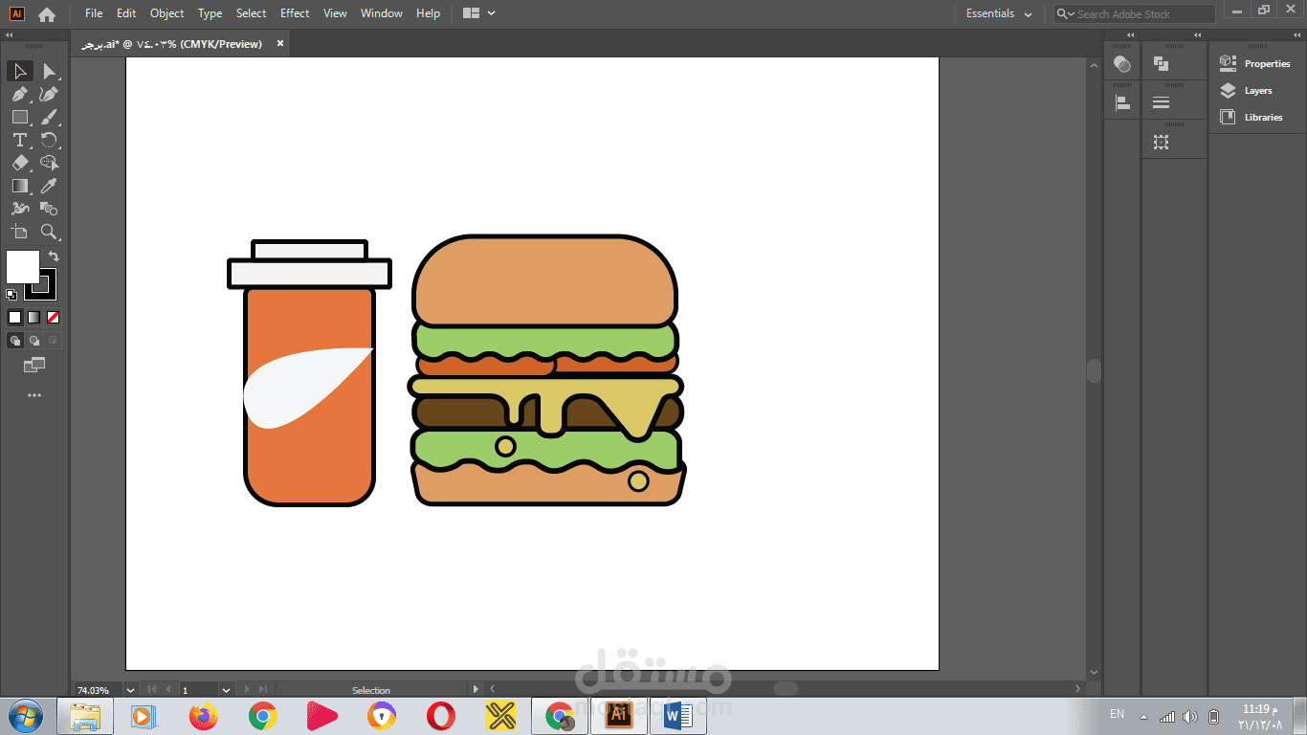1307x735 pixels.
Task: Open status bar options arrow beside Selection
Action: [x=476, y=689]
